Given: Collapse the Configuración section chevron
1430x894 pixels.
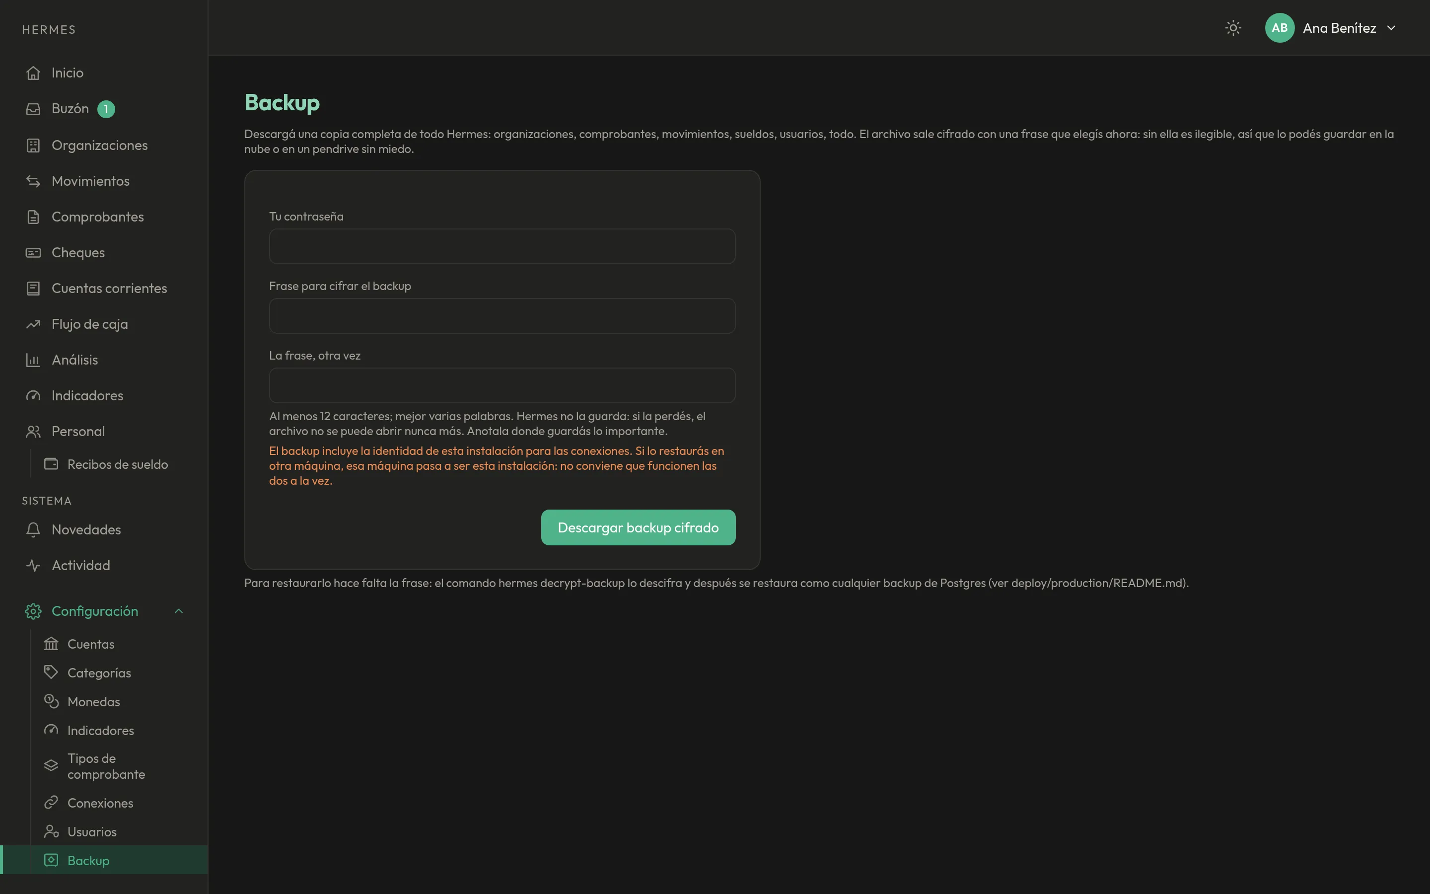Looking at the screenshot, I should tap(179, 611).
